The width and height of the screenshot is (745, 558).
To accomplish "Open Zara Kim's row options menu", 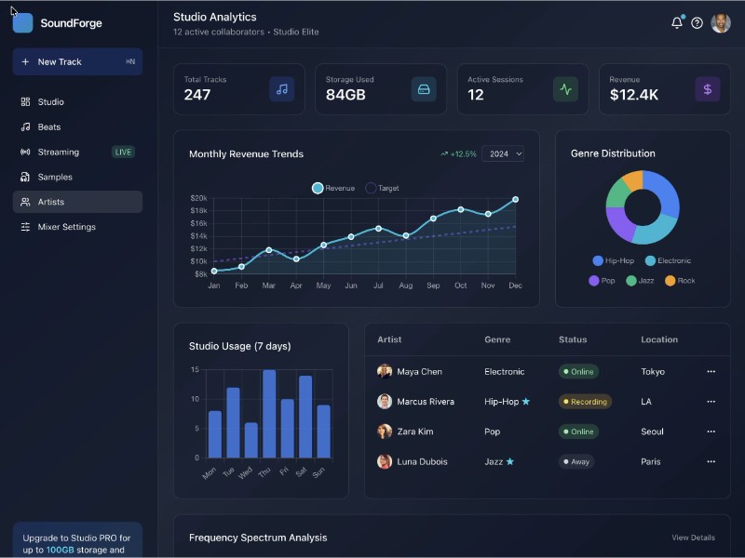I will click(x=711, y=432).
